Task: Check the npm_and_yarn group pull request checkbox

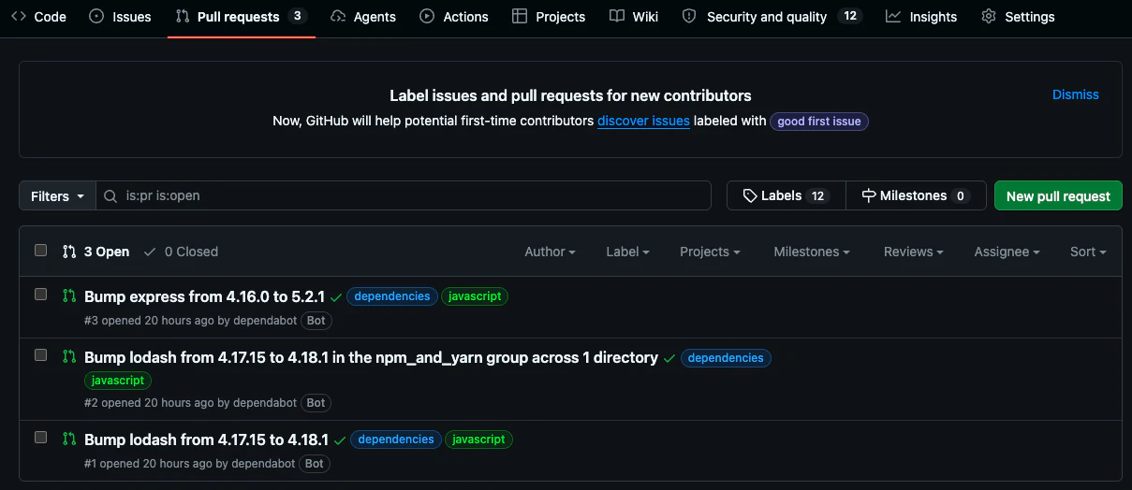Action: (40, 354)
